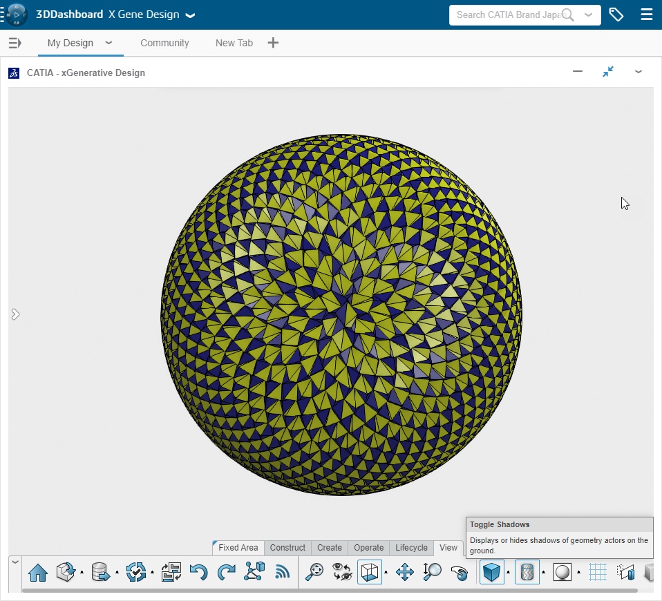Undo the last action
Viewport: 662px width, 601px height.
coord(198,573)
